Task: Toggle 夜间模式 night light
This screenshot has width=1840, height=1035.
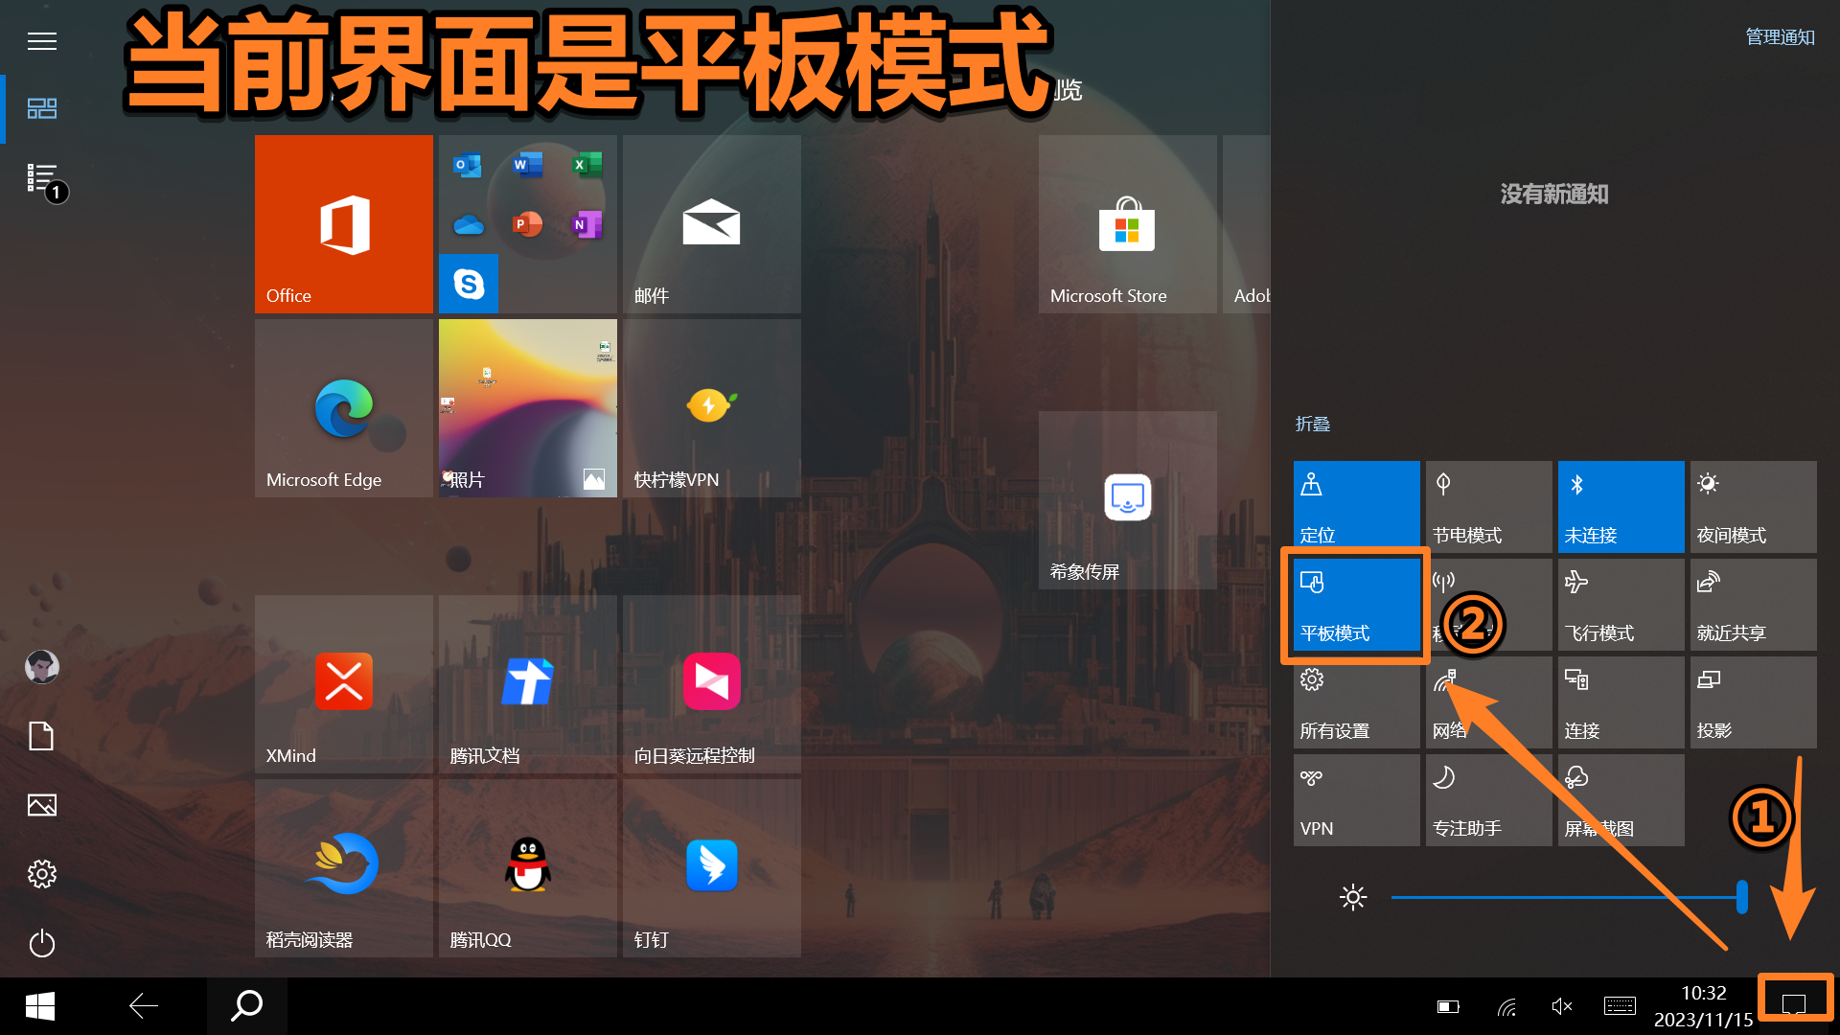Action: [x=1754, y=507]
